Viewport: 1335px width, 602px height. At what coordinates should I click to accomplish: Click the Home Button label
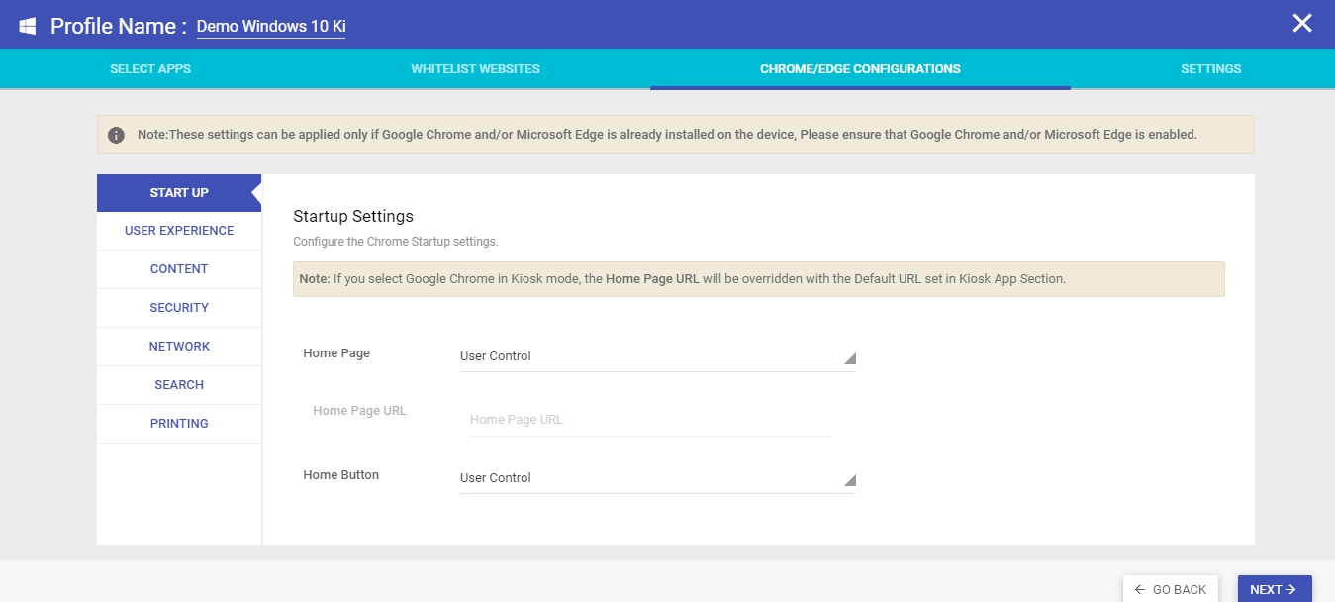[x=340, y=475]
